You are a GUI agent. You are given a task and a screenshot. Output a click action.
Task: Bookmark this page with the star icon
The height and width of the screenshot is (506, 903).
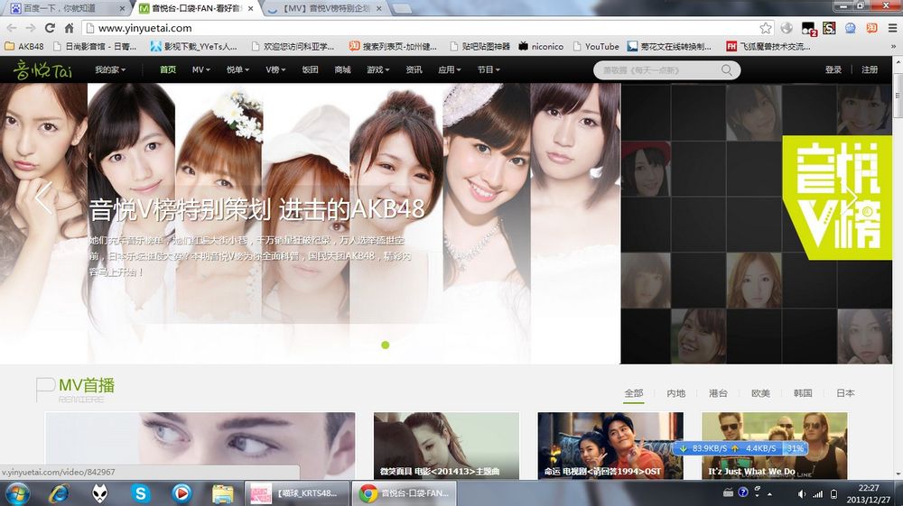point(766,28)
